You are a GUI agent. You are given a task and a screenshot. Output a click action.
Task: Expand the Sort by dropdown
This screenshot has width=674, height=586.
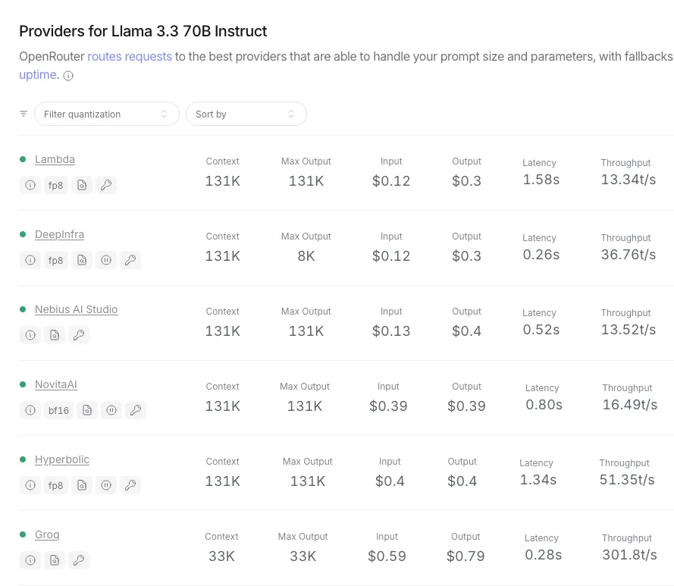point(246,114)
